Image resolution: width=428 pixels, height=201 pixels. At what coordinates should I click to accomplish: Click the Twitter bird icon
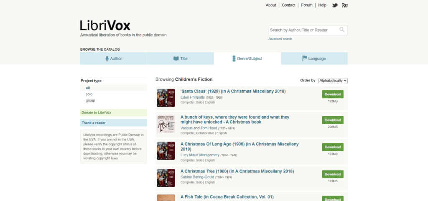click(335, 5)
